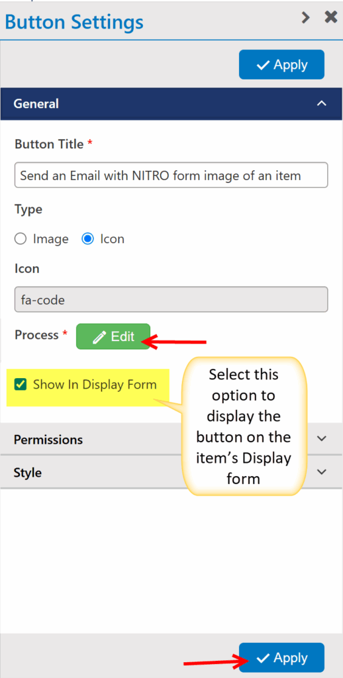Expand the Style section chevron
Screen dimensions: 343x678
(x=321, y=471)
